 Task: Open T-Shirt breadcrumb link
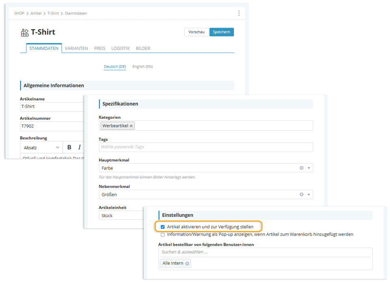(53, 13)
